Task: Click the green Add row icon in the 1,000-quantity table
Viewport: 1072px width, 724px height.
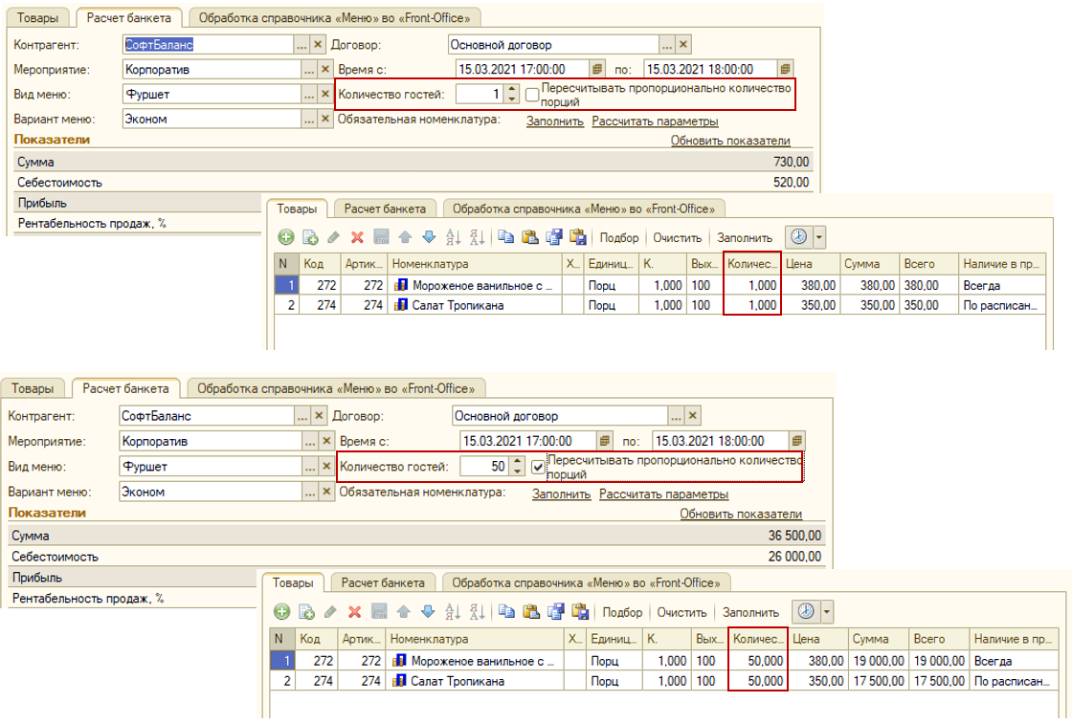Action: click(286, 237)
